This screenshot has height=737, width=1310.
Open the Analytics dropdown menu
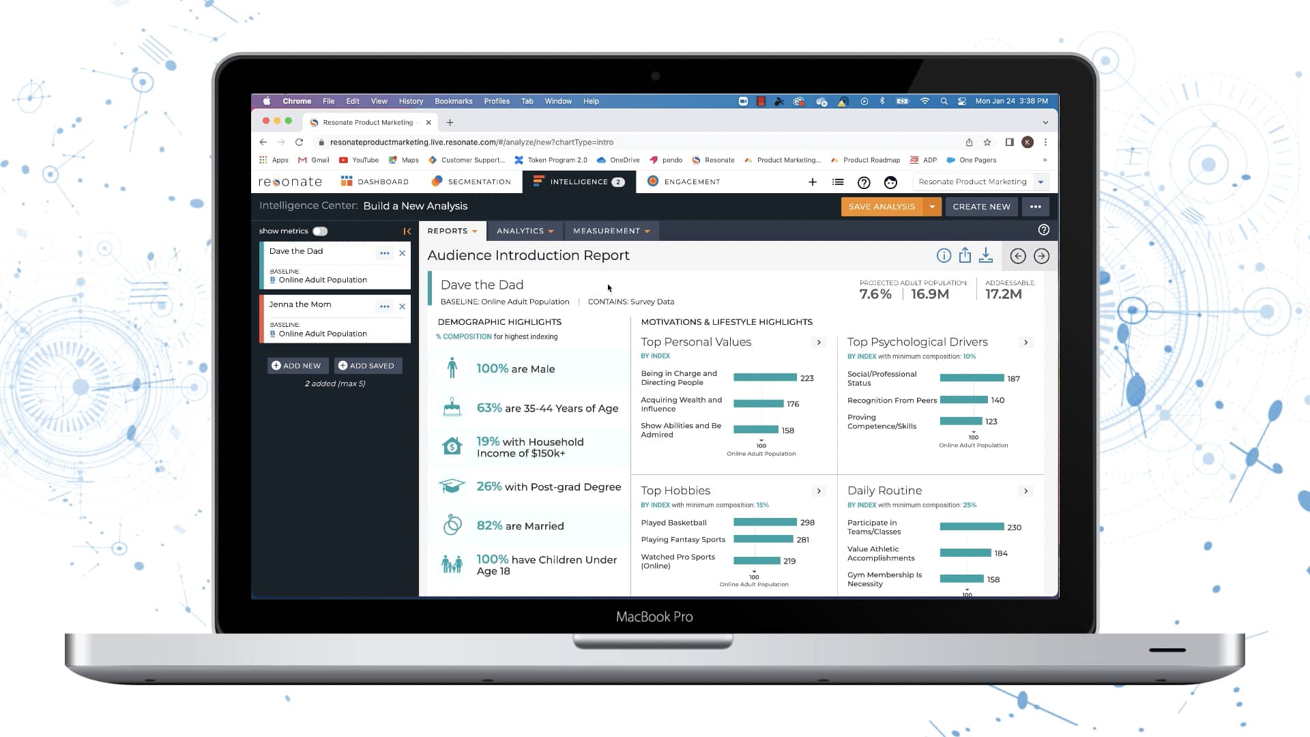coord(525,231)
